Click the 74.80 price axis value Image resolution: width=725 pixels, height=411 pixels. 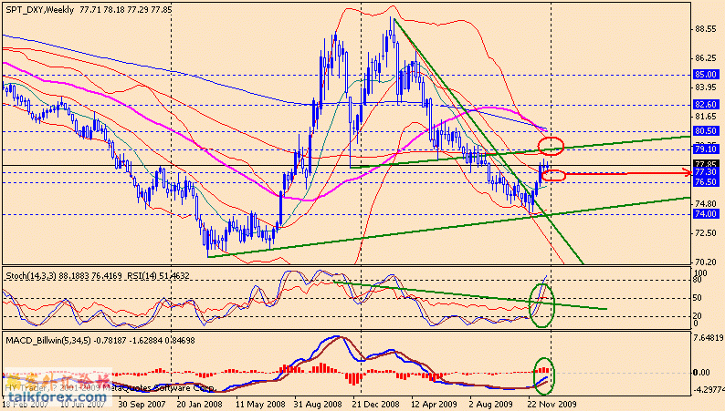pos(706,204)
